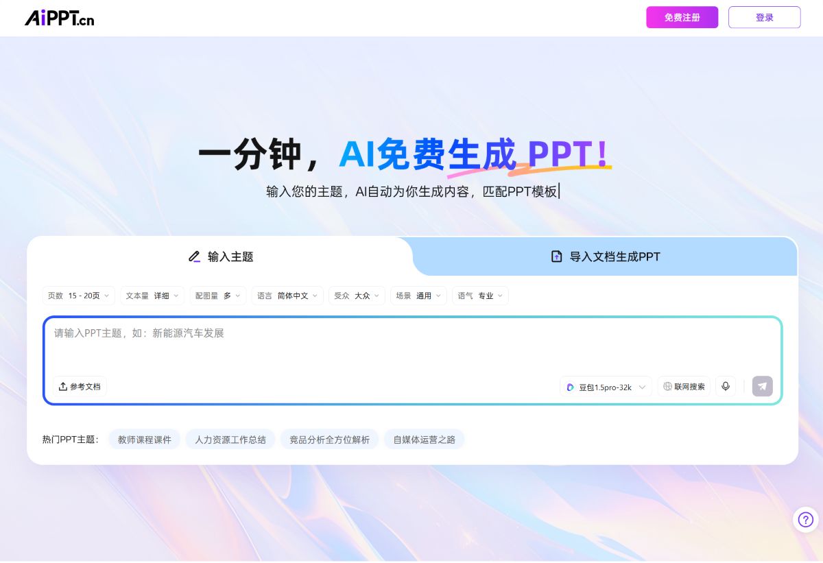Screen dimensions: 823x563
Task: Open the 场景 通用 dropdown
Action: coord(418,296)
